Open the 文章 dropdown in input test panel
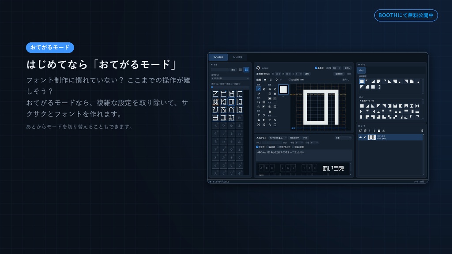 coord(343,138)
